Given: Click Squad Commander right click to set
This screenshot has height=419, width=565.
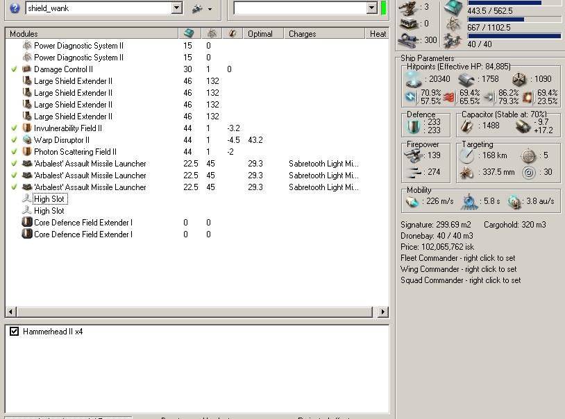Looking at the screenshot, I should click(460, 280).
